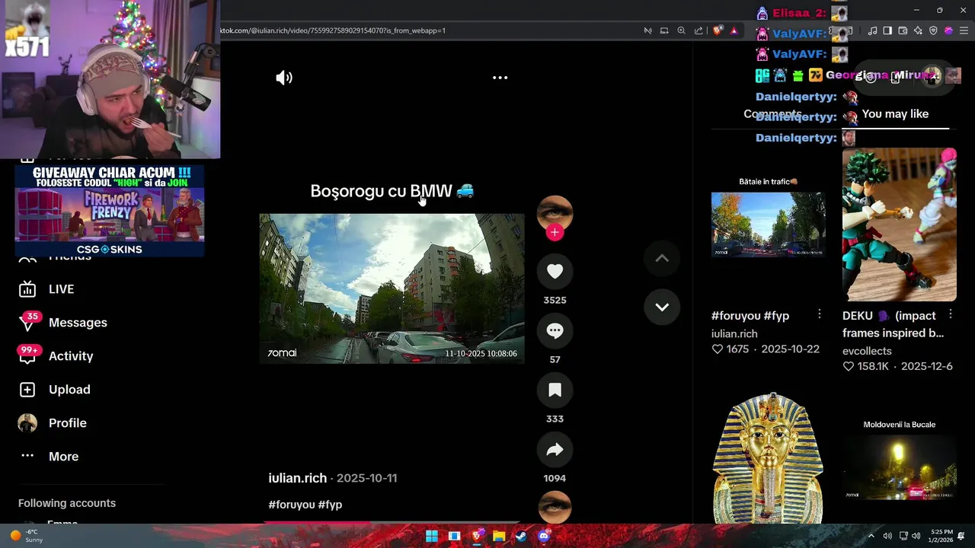The height and width of the screenshot is (548, 975).
Task: Open Brave browser from the taskbar
Action: click(x=477, y=536)
